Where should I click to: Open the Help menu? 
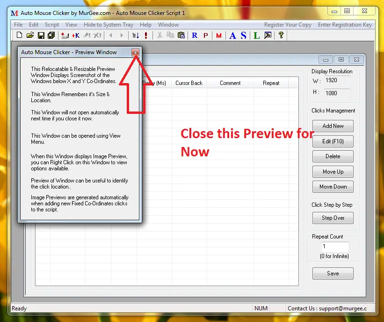pos(146,25)
